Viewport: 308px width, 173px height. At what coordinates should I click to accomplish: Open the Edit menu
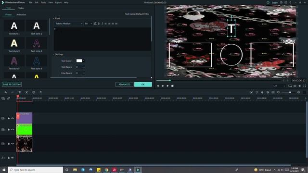[x=37, y=2]
